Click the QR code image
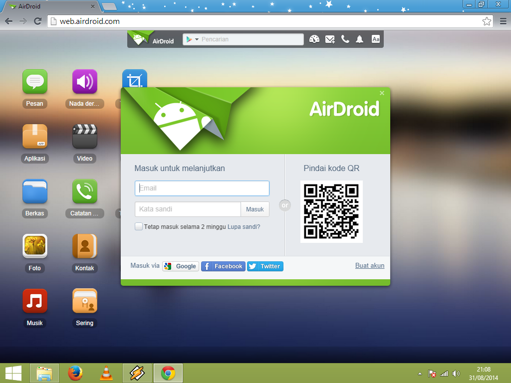 click(331, 211)
